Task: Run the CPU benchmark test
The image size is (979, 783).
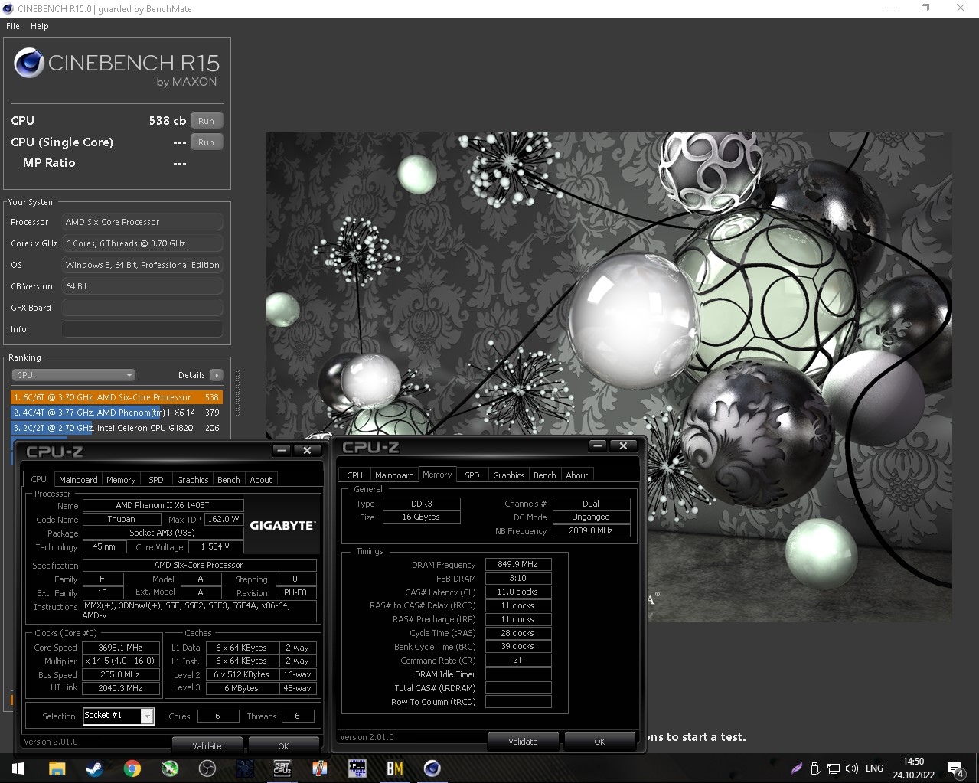Action: click(207, 121)
